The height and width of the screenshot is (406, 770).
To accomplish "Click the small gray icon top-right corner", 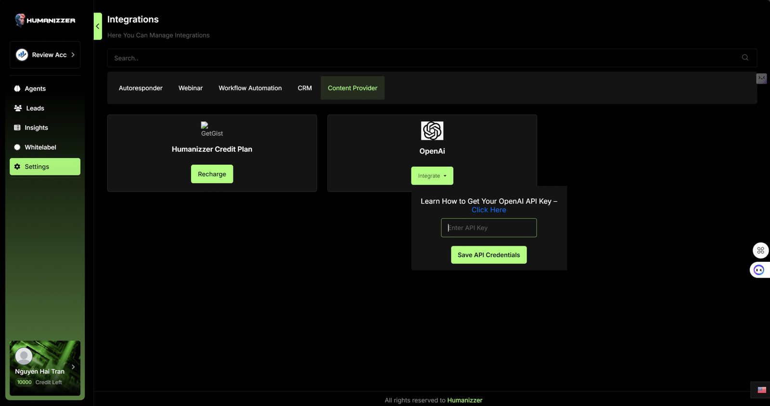I will click(761, 78).
